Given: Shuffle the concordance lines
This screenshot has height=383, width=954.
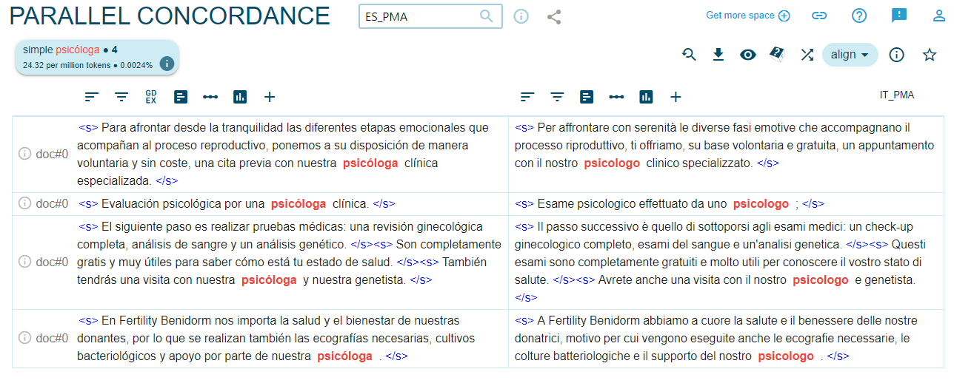Looking at the screenshot, I should (x=807, y=55).
